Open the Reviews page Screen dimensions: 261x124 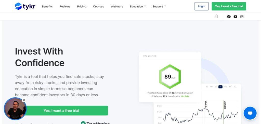65,6
